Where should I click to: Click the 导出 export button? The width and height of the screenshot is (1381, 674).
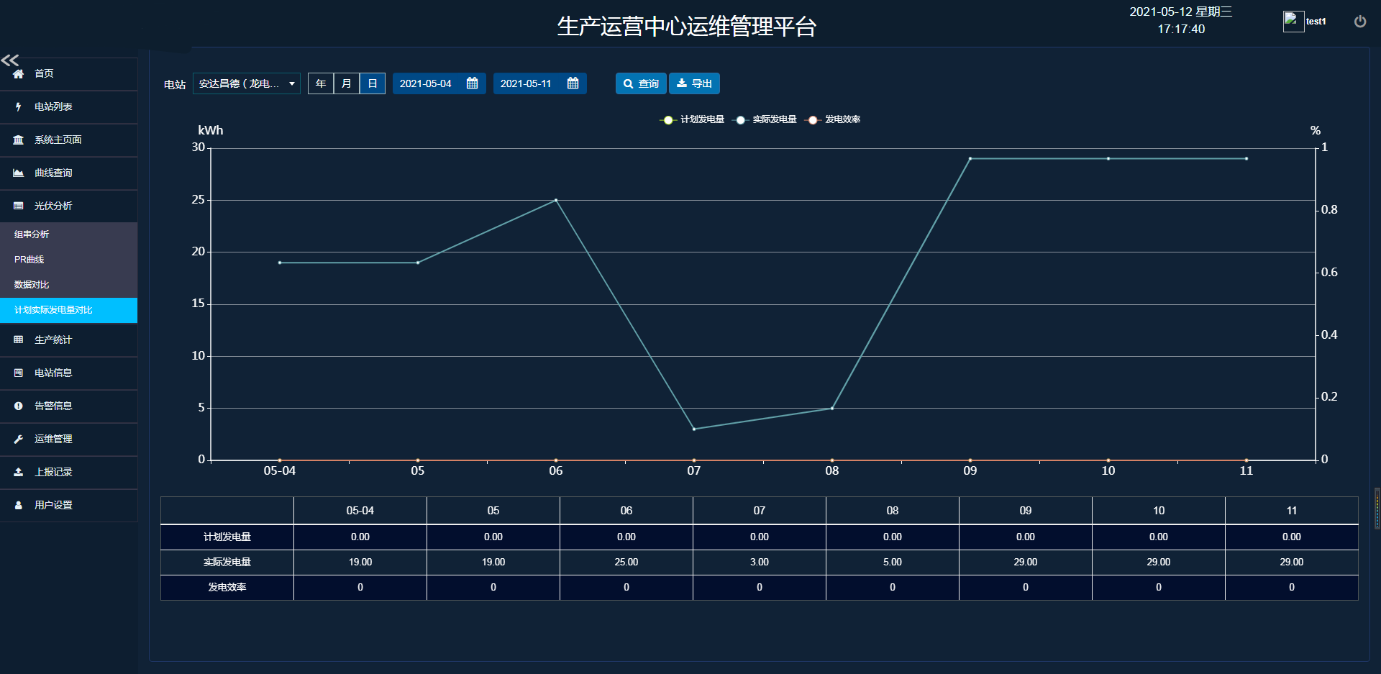[x=694, y=83]
